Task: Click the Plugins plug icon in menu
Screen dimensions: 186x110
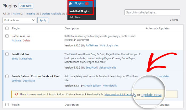Action: [x=71, y=3]
